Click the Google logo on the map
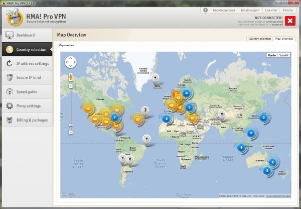The width and height of the screenshot is (301, 209). coord(68,194)
